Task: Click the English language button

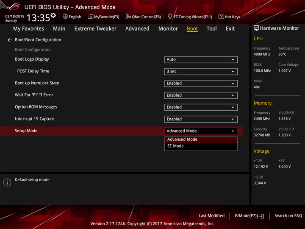Action: (72, 17)
